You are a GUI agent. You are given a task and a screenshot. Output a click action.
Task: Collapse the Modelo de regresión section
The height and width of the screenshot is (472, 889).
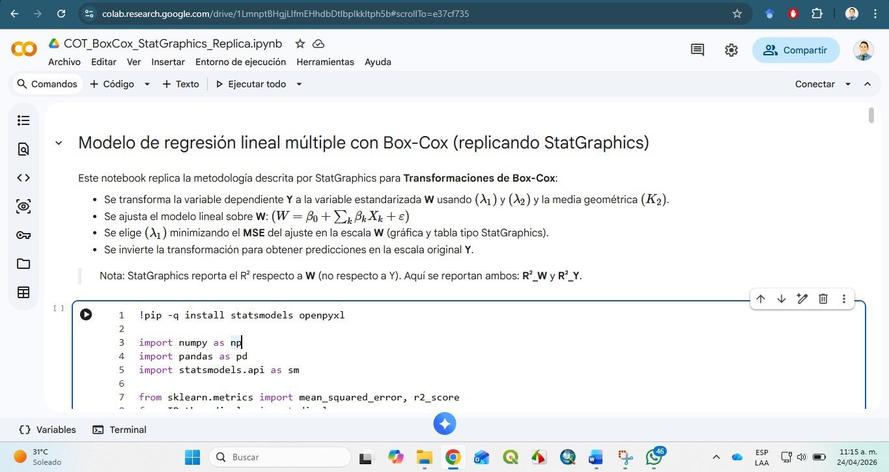59,143
